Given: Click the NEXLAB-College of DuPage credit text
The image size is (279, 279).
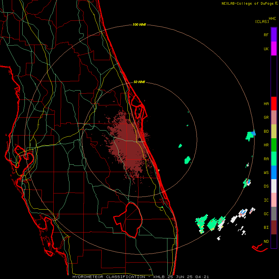Looking at the screenshot, I should [x=250, y=3].
